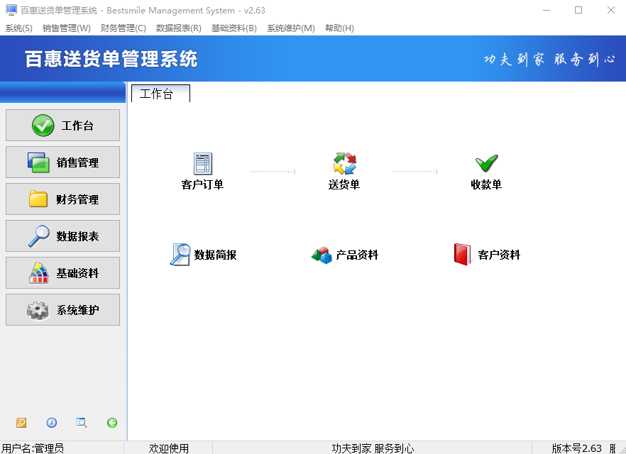Image resolution: width=626 pixels, height=454 pixels.
Task: Switch to the 工作台 tab
Action: point(157,94)
